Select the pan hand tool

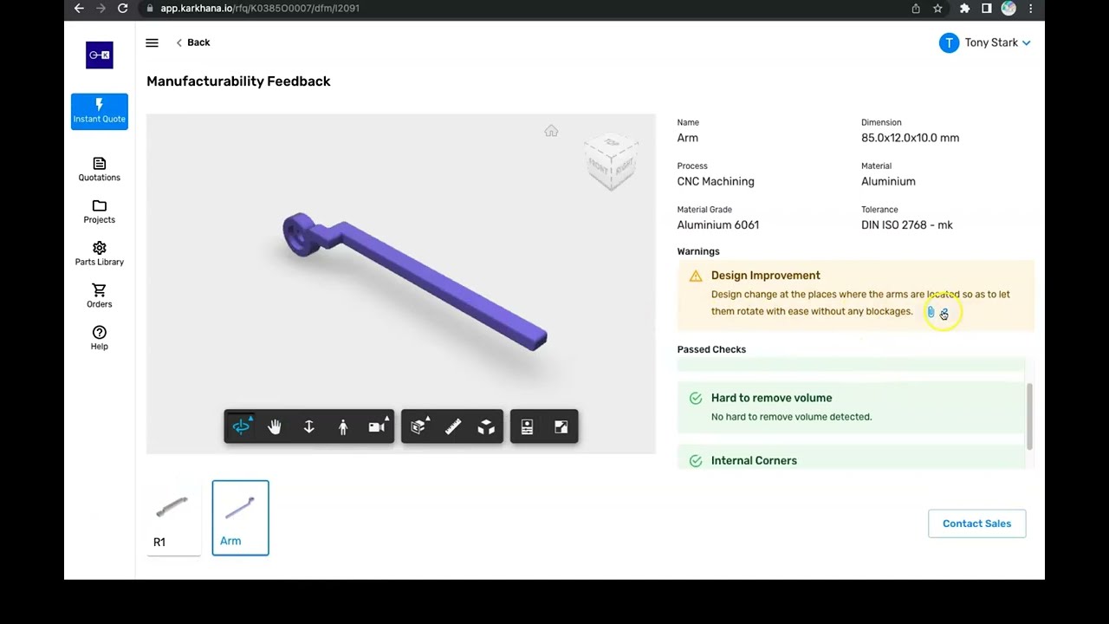pyautogui.click(x=275, y=426)
